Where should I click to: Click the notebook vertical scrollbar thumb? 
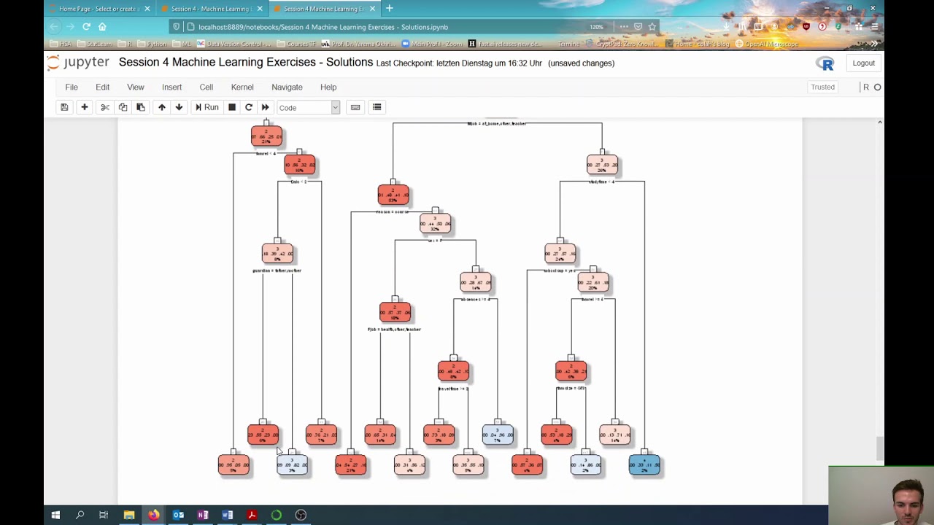click(879, 448)
